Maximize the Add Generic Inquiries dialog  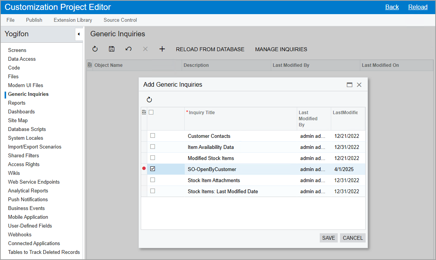tap(349, 85)
